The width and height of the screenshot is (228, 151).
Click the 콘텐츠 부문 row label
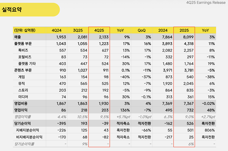pos(23,70)
